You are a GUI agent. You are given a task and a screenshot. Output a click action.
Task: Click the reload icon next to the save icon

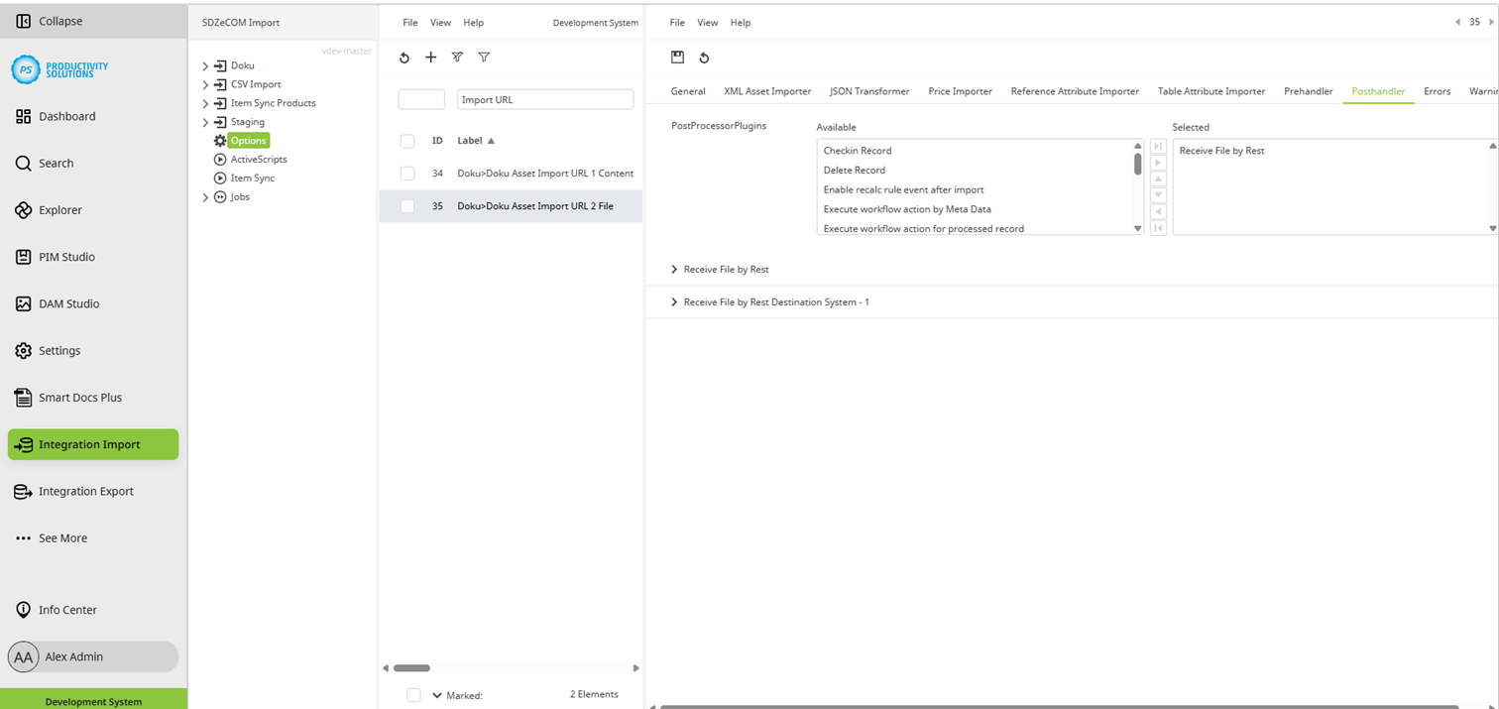(704, 57)
